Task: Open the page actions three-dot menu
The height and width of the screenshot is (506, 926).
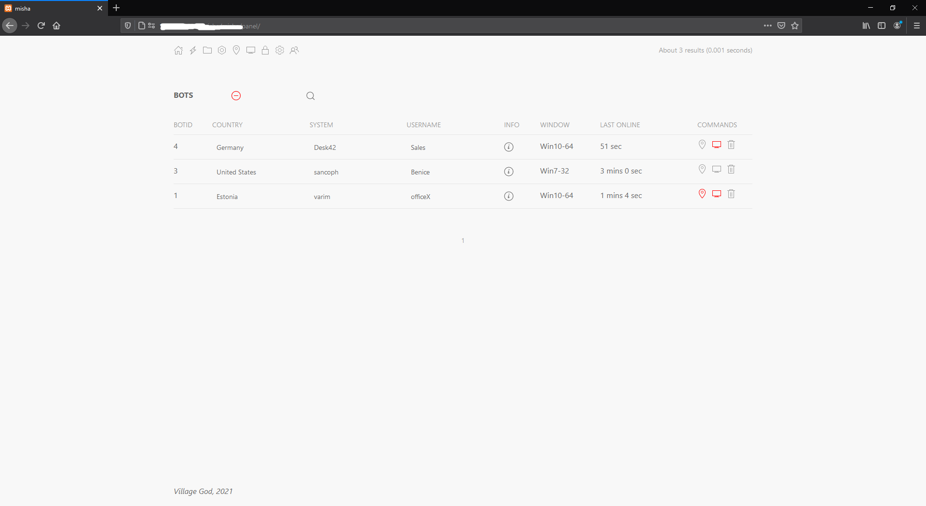Action: pos(768,26)
